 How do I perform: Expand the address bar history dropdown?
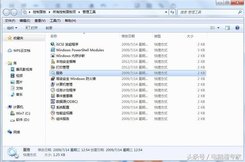point(166,12)
